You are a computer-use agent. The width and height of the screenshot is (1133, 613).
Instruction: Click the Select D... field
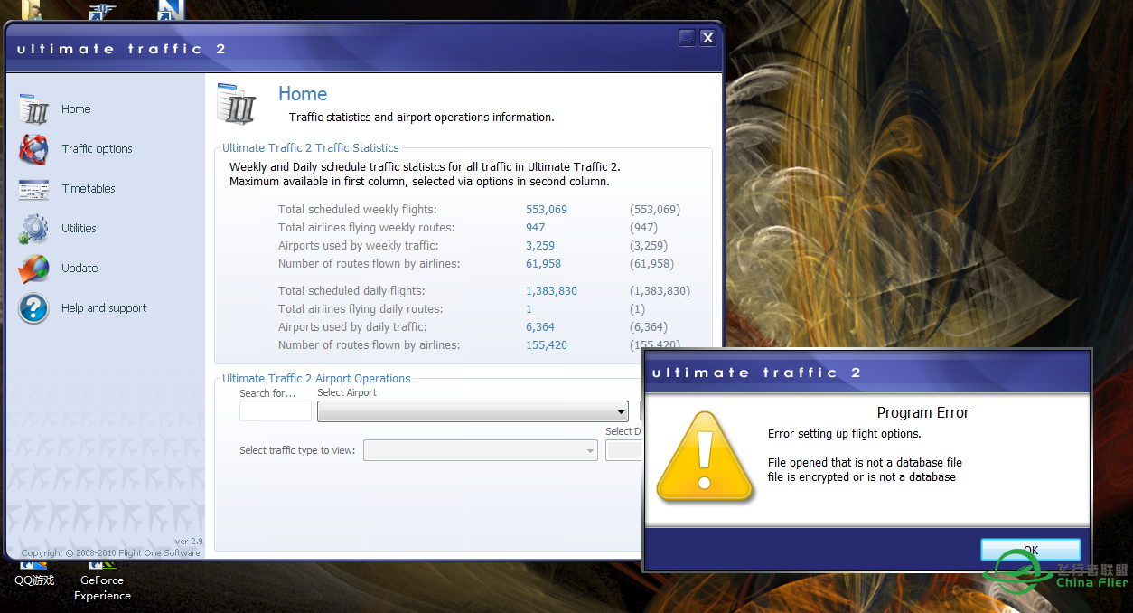[624, 450]
